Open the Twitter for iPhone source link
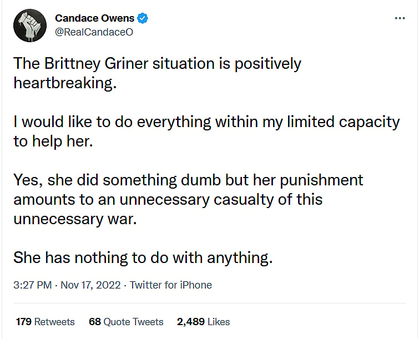Image resolution: width=419 pixels, height=339 pixels. click(171, 285)
